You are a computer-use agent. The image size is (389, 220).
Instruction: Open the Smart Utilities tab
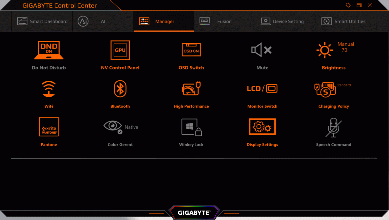pyautogui.click(x=346, y=21)
